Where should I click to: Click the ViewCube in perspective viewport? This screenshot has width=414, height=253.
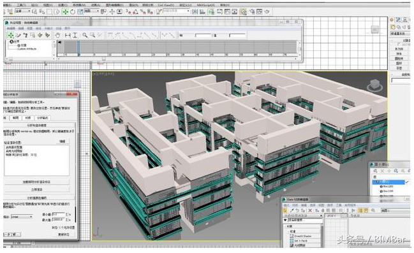tap(374, 85)
